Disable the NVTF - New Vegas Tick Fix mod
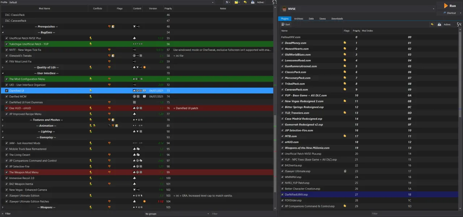Screen dimensions: 463x217 (7, 50)
